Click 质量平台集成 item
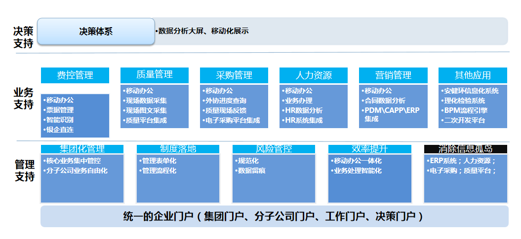 point(145,121)
